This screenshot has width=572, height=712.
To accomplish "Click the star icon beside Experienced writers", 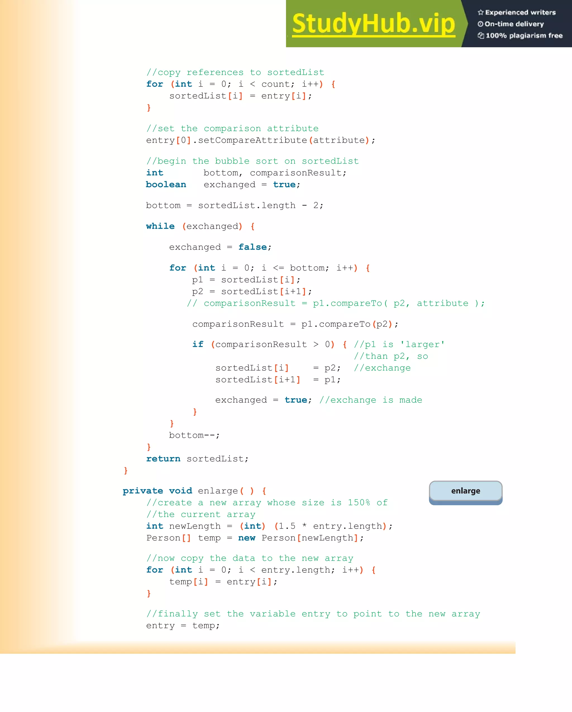I will (x=480, y=13).
